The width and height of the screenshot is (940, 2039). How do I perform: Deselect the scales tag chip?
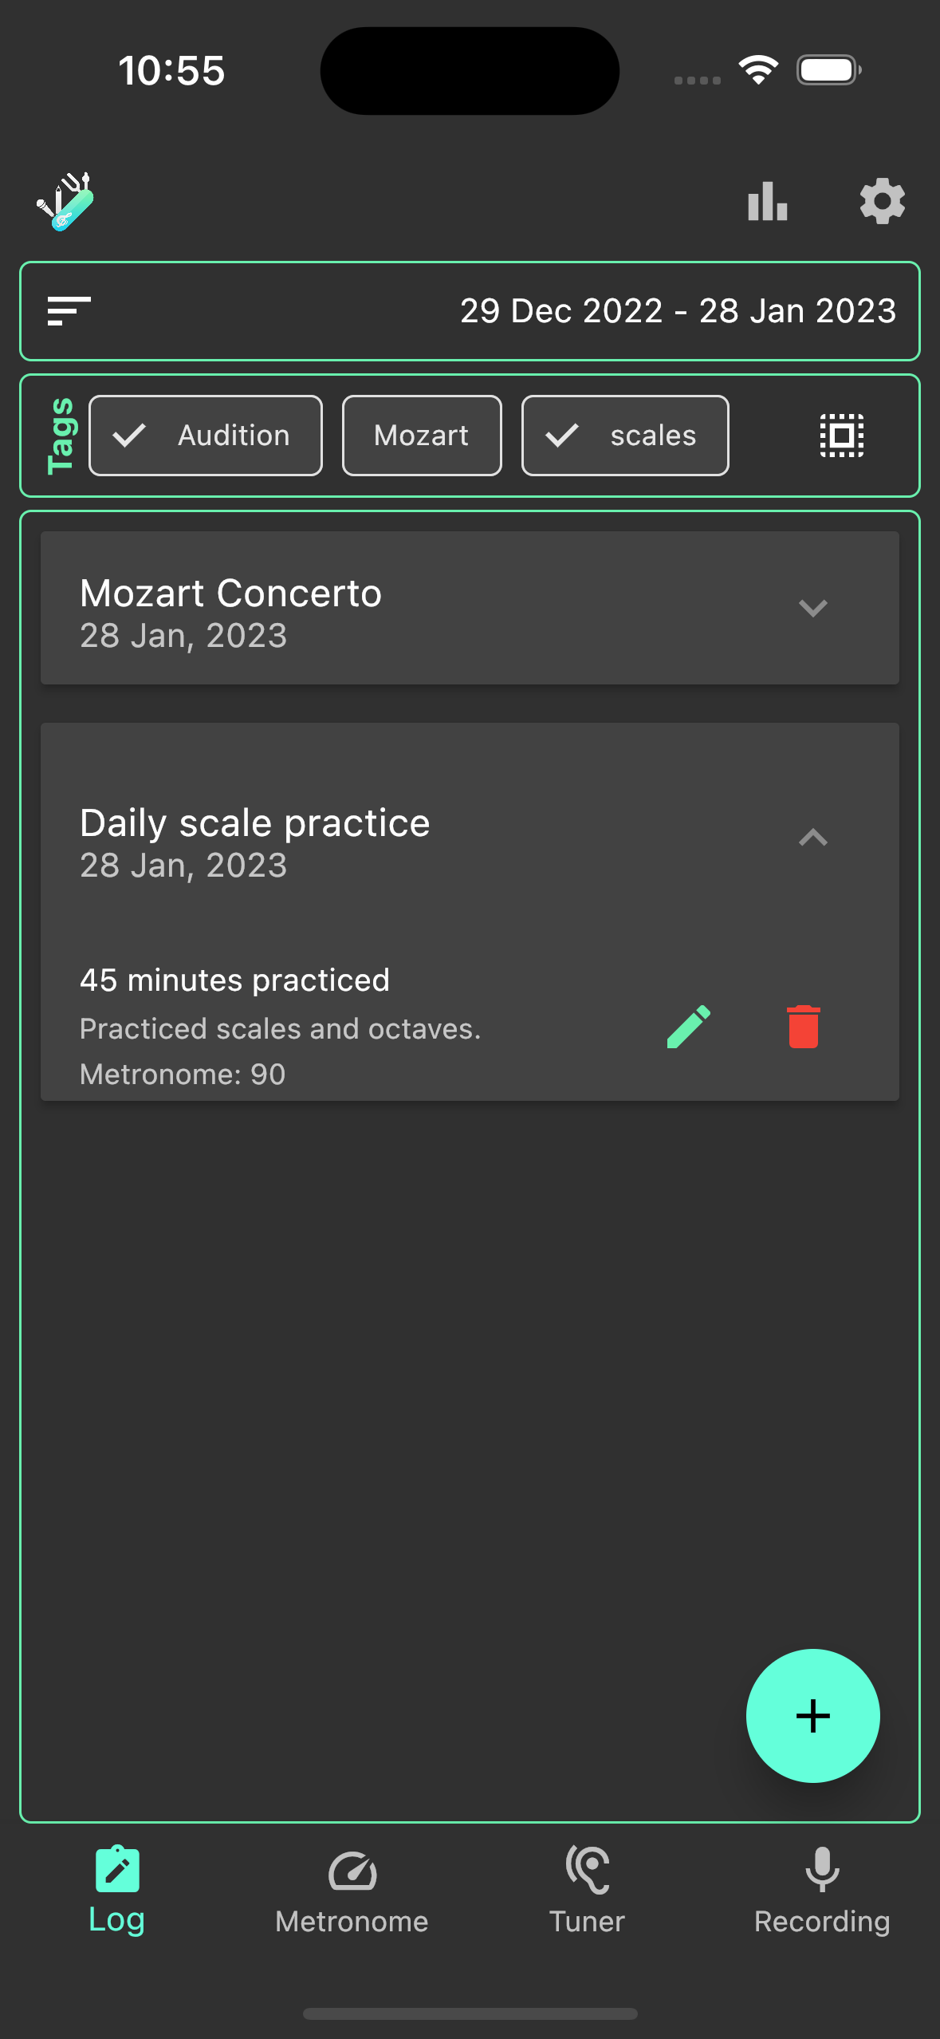coord(625,436)
